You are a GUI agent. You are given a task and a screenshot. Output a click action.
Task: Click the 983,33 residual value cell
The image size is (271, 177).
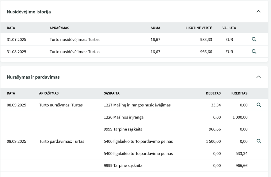(x=206, y=40)
